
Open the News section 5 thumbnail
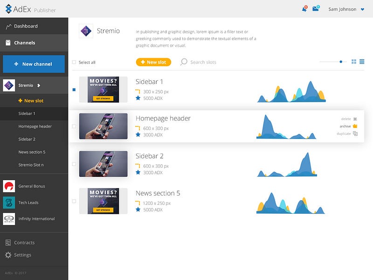point(103,201)
